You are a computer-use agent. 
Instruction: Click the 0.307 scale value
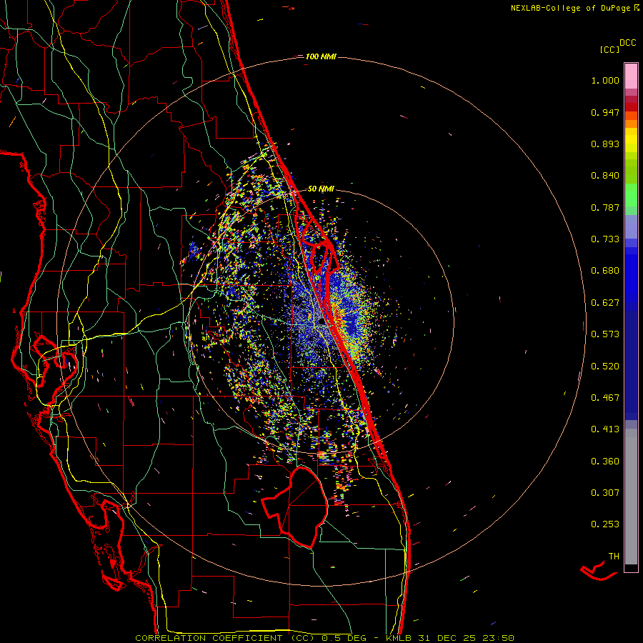tap(605, 493)
